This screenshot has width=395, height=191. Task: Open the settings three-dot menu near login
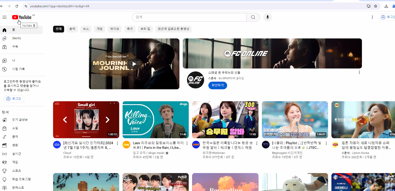coord(372,17)
